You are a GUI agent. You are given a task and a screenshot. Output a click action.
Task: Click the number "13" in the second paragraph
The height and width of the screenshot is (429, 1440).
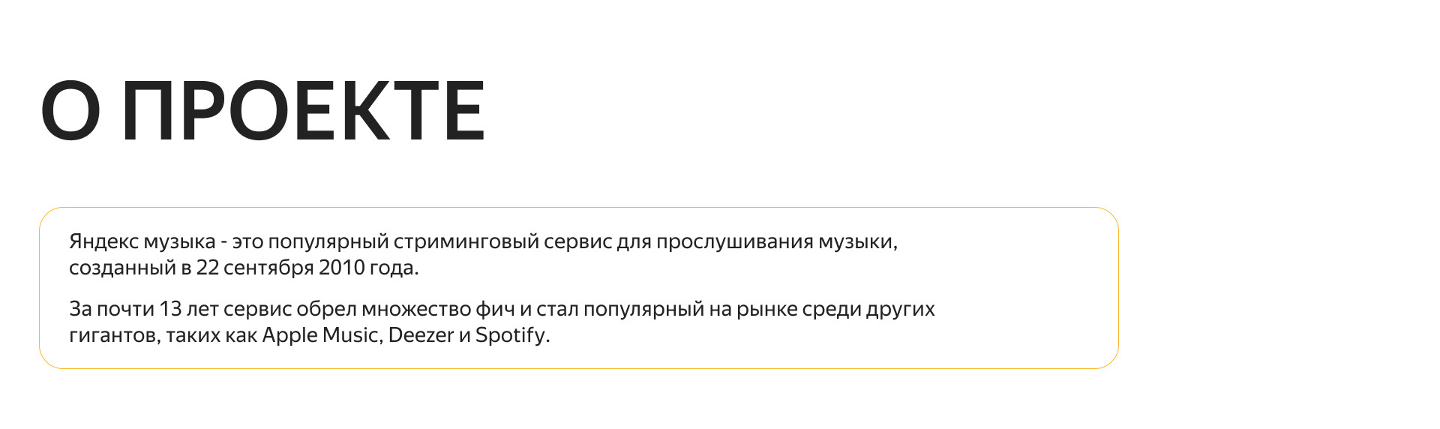coord(170,309)
